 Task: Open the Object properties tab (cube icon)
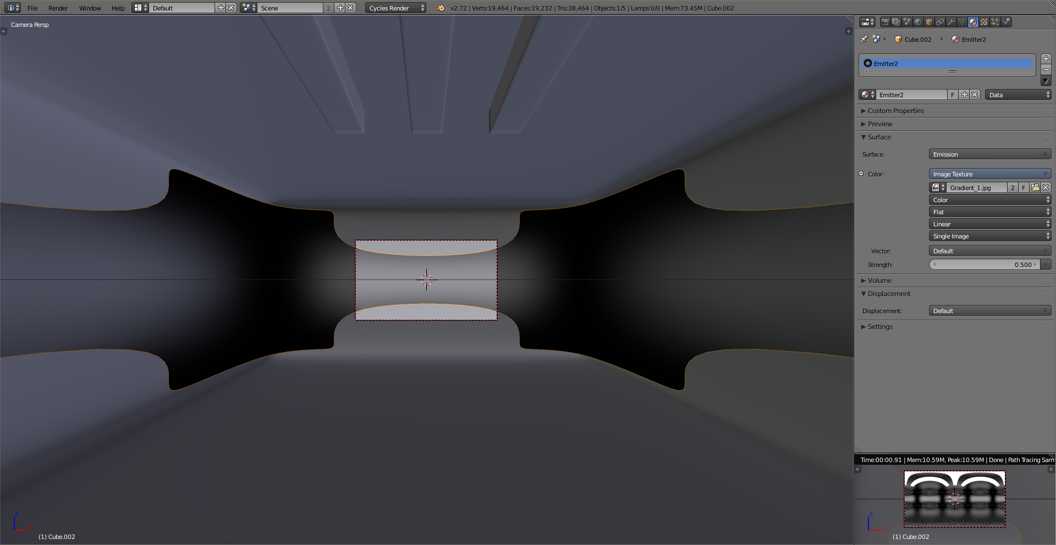[929, 22]
